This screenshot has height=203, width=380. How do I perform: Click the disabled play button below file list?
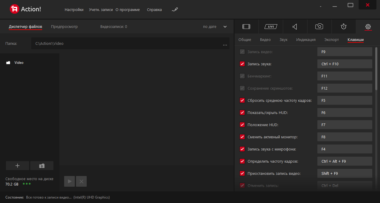pyautogui.click(x=69, y=181)
